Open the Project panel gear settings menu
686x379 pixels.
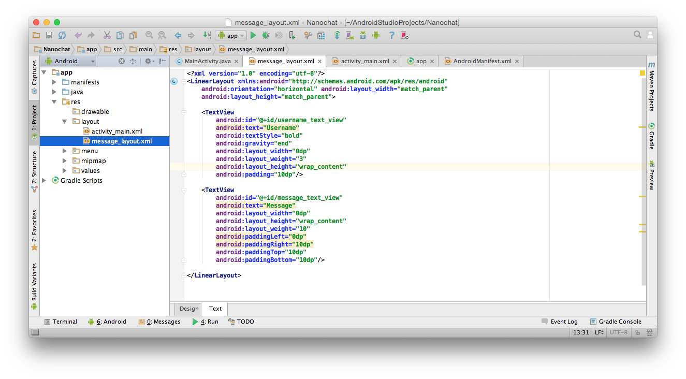pos(149,61)
